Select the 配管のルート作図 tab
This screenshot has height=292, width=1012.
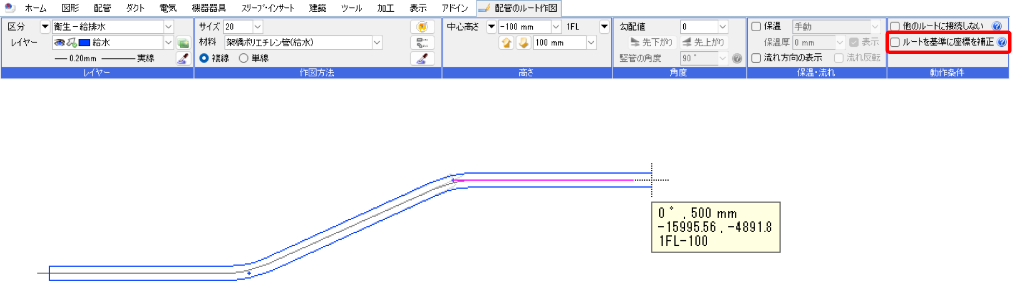click(x=518, y=8)
